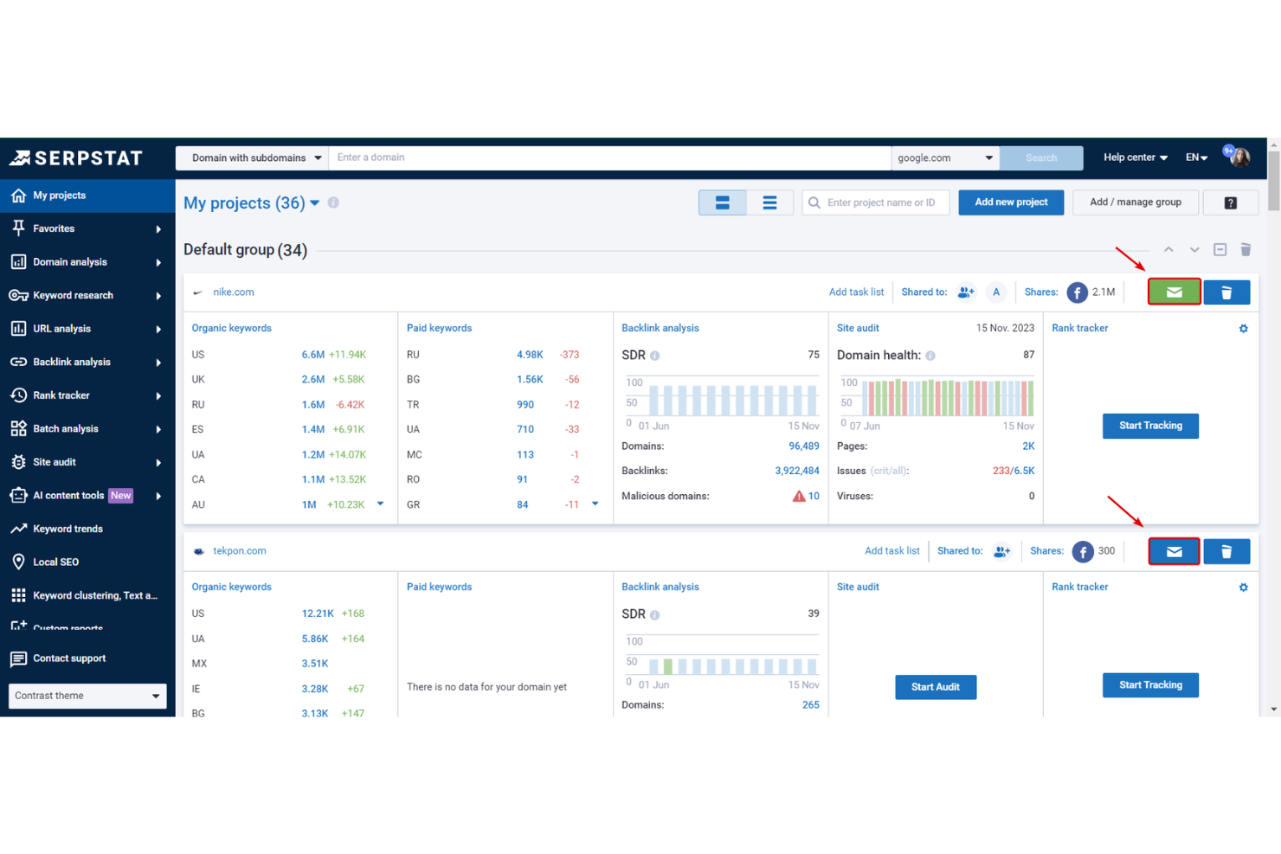Click Start Audit for tekpon.com

(x=936, y=687)
